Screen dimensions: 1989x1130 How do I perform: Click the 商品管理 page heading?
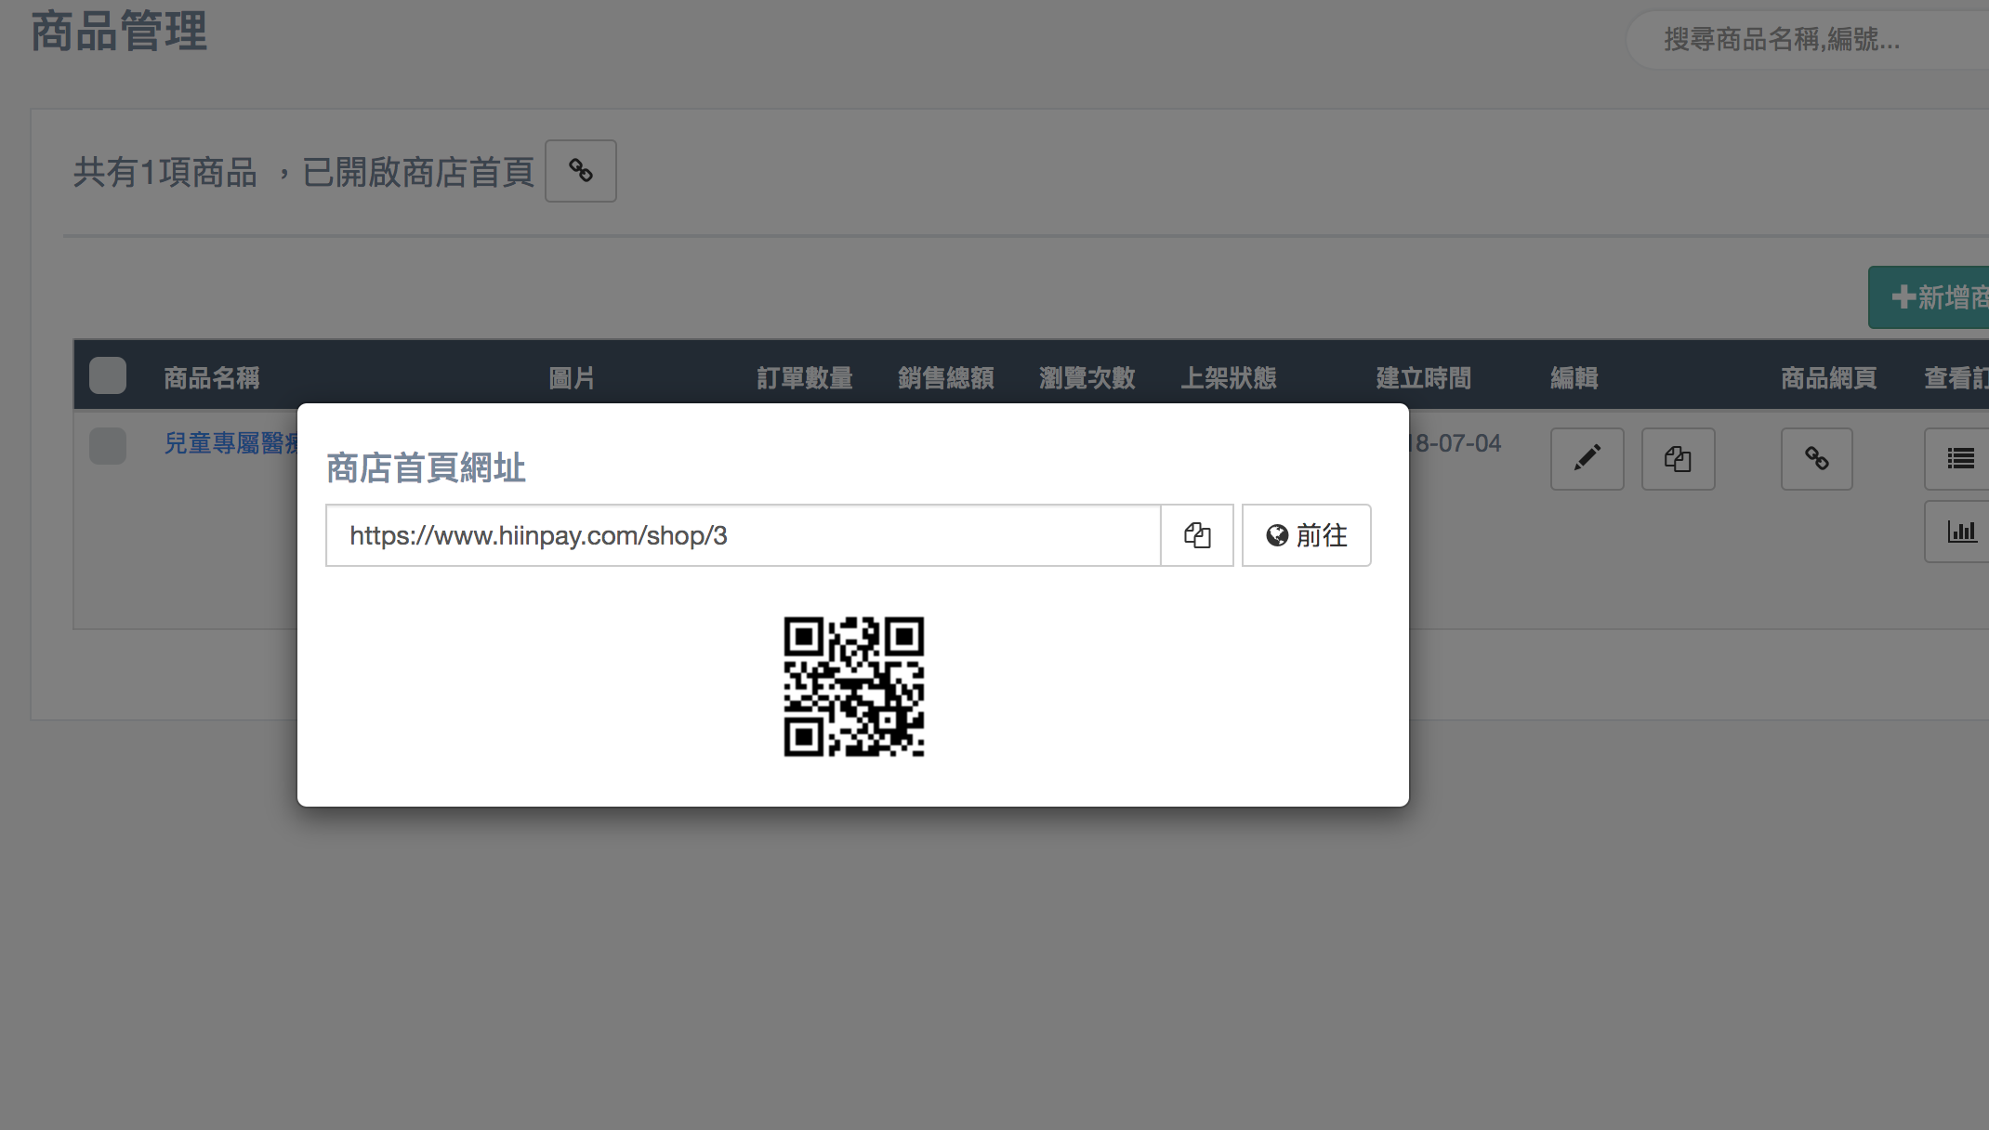coord(119,32)
